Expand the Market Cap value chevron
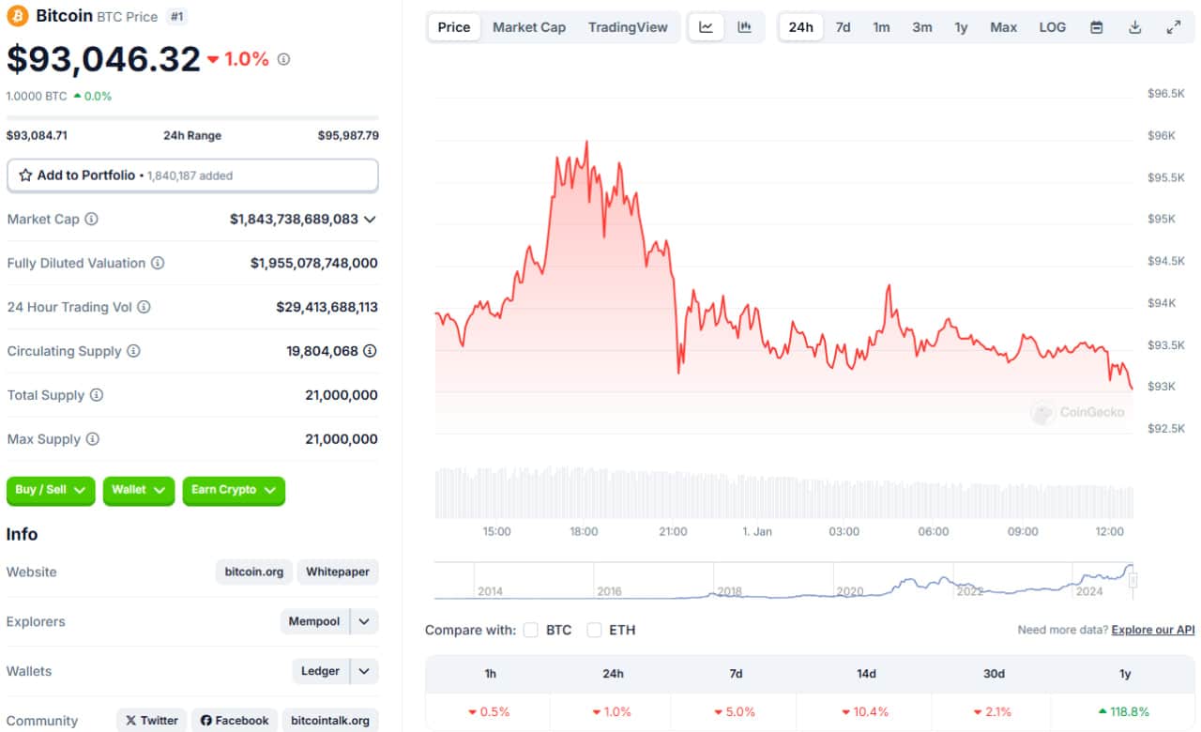 370,219
